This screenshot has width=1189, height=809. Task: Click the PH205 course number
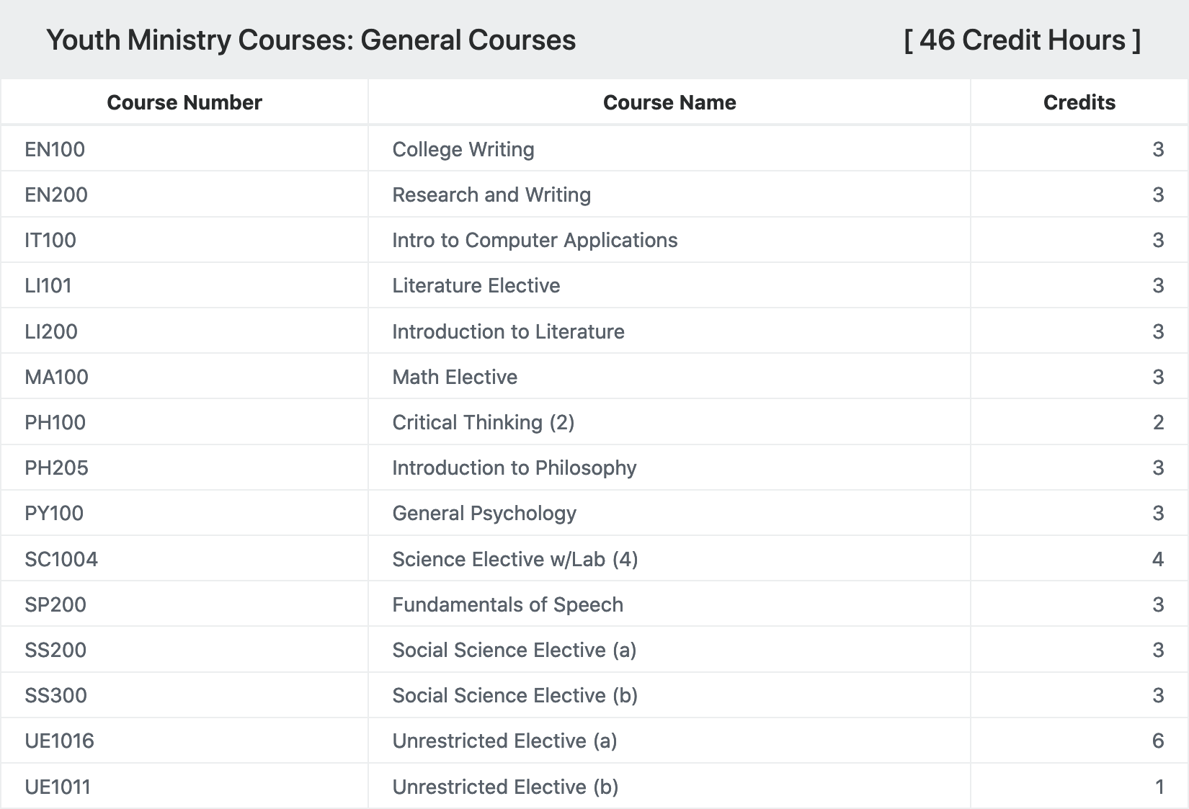[x=56, y=468]
